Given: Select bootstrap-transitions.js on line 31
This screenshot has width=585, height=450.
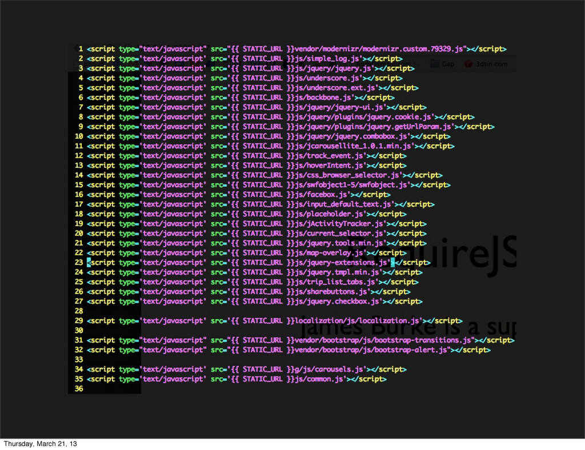Looking at the screenshot, I should 423,340.
